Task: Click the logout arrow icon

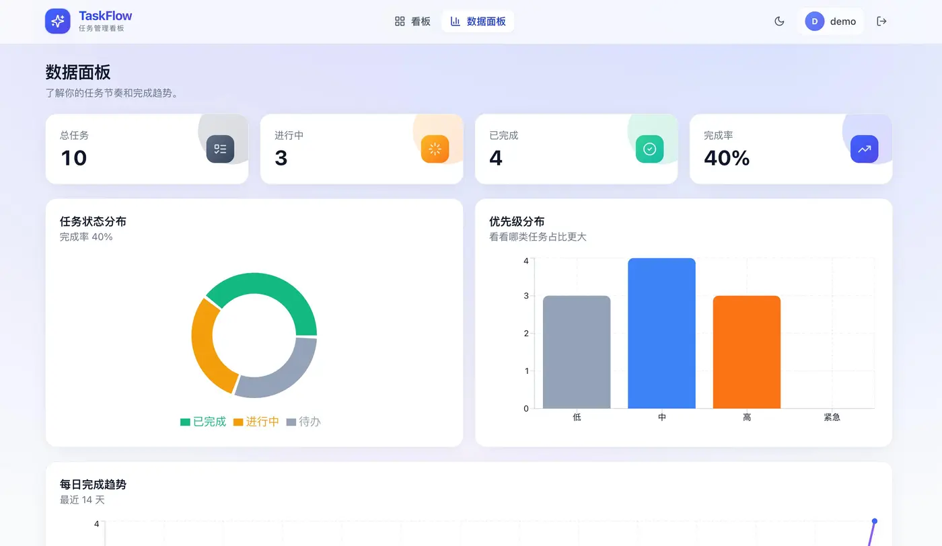Action: 881,21
